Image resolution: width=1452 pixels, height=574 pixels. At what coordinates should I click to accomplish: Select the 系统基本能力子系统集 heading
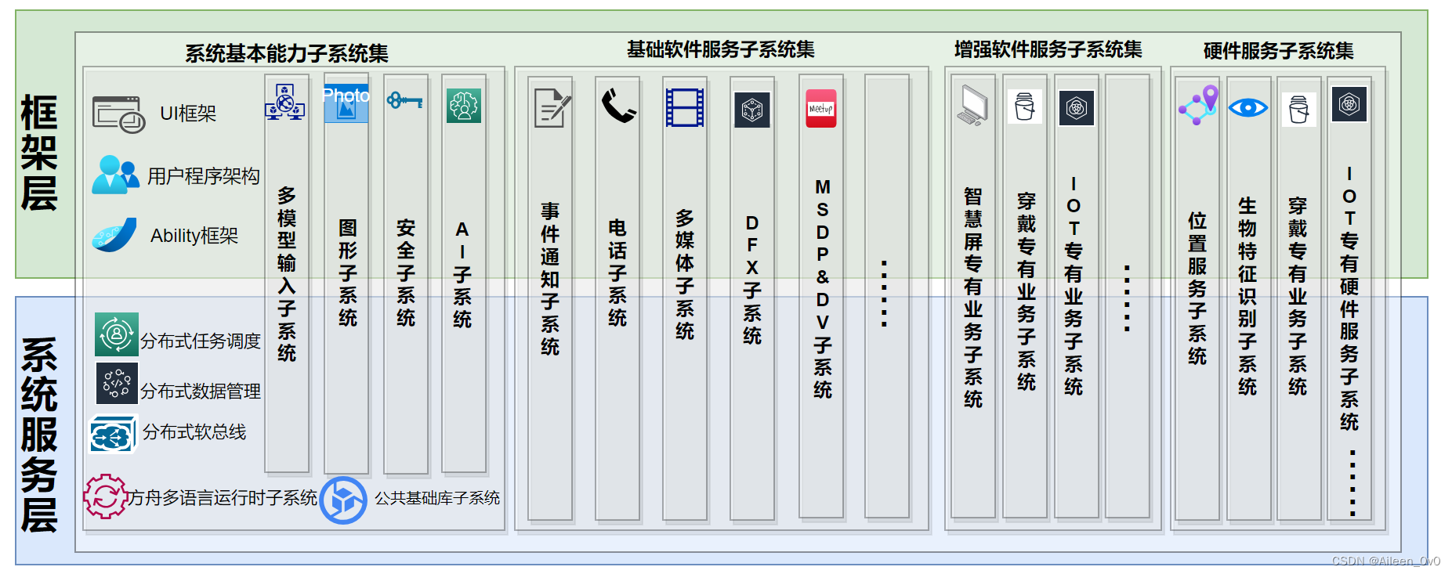tap(287, 53)
